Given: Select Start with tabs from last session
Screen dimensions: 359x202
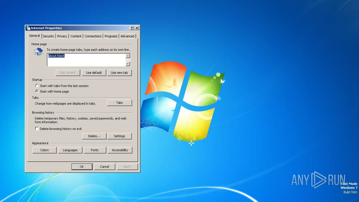Looking at the screenshot, I should (x=37, y=86).
